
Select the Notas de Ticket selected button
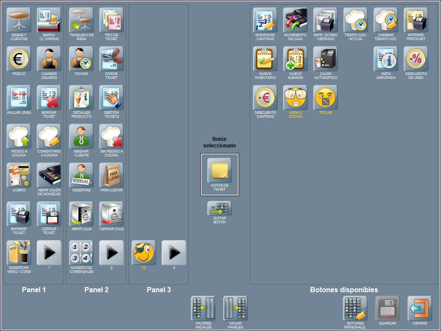[220, 170]
